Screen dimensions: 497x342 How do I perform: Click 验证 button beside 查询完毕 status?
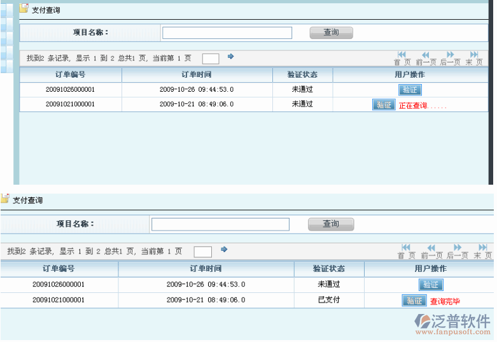point(414,301)
